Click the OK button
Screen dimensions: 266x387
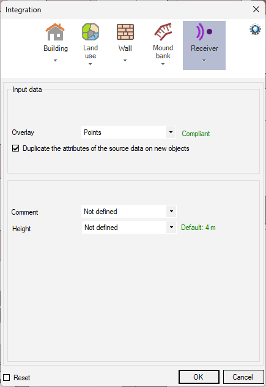[199, 377]
